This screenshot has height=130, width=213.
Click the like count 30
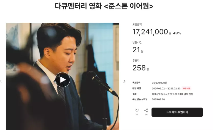[x=136, y=114]
